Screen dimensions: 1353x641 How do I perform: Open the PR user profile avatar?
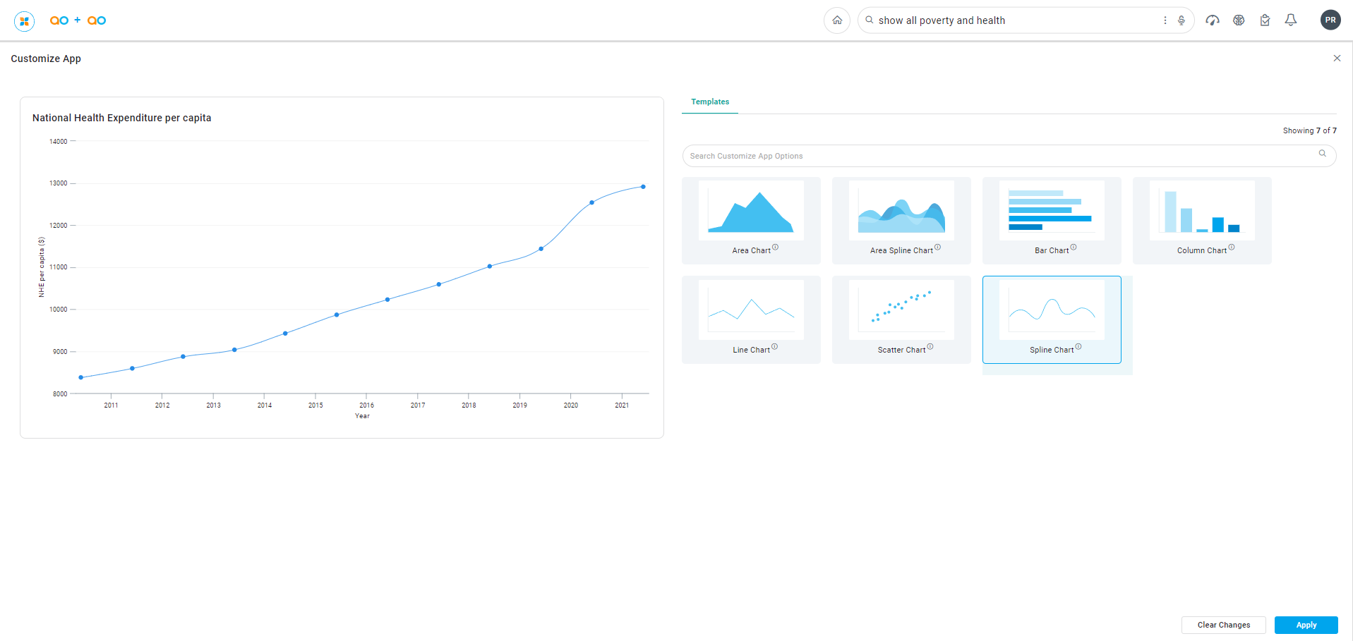click(1330, 20)
